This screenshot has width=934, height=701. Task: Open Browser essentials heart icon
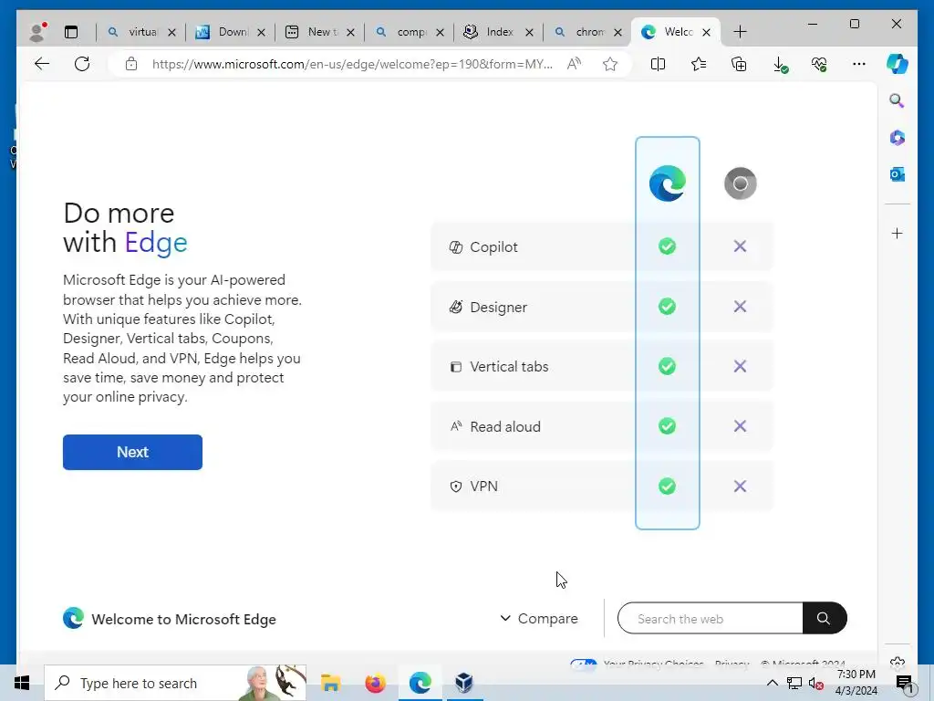(x=819, y=64)
